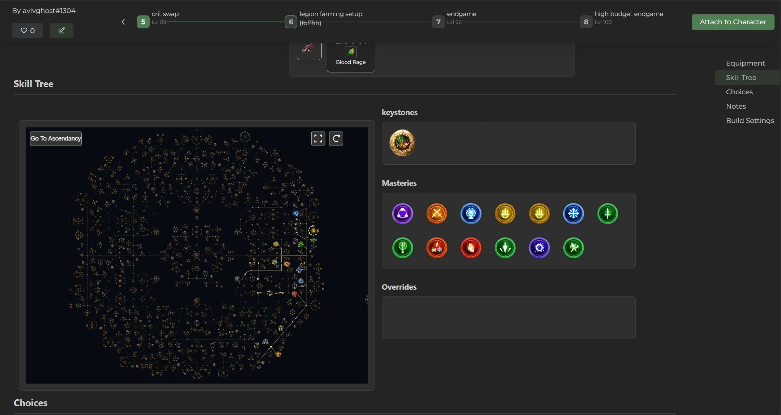This screenshot has width=781, height=415.
Task: Reset the skill tree view
Action: click(336, 139)
